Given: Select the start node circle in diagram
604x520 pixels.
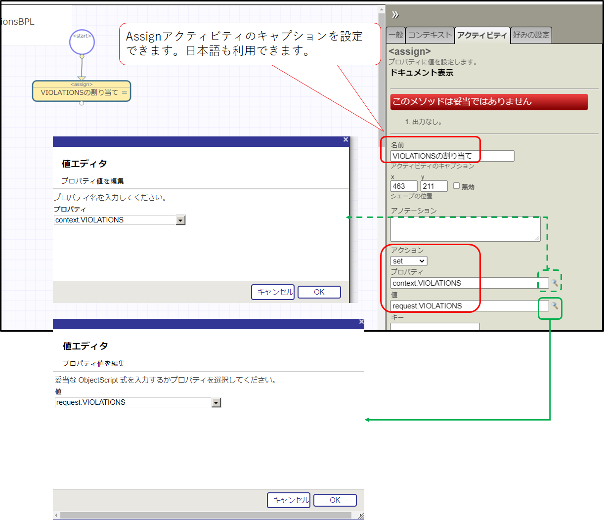Looking at the screenshot, I should pyautogui.click(x=82, y=42).
